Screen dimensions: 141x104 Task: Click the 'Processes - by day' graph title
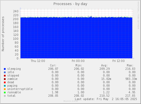point(70,4)
